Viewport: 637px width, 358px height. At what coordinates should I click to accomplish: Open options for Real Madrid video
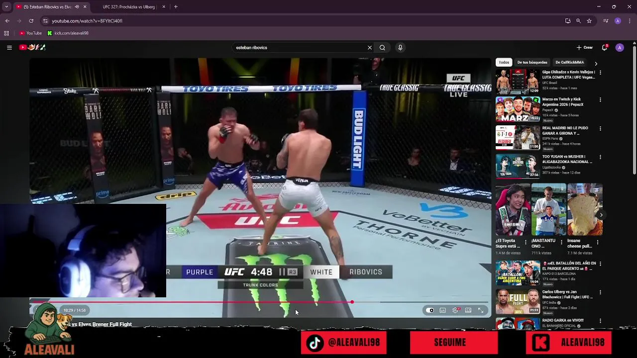click(x=600, y=129)
